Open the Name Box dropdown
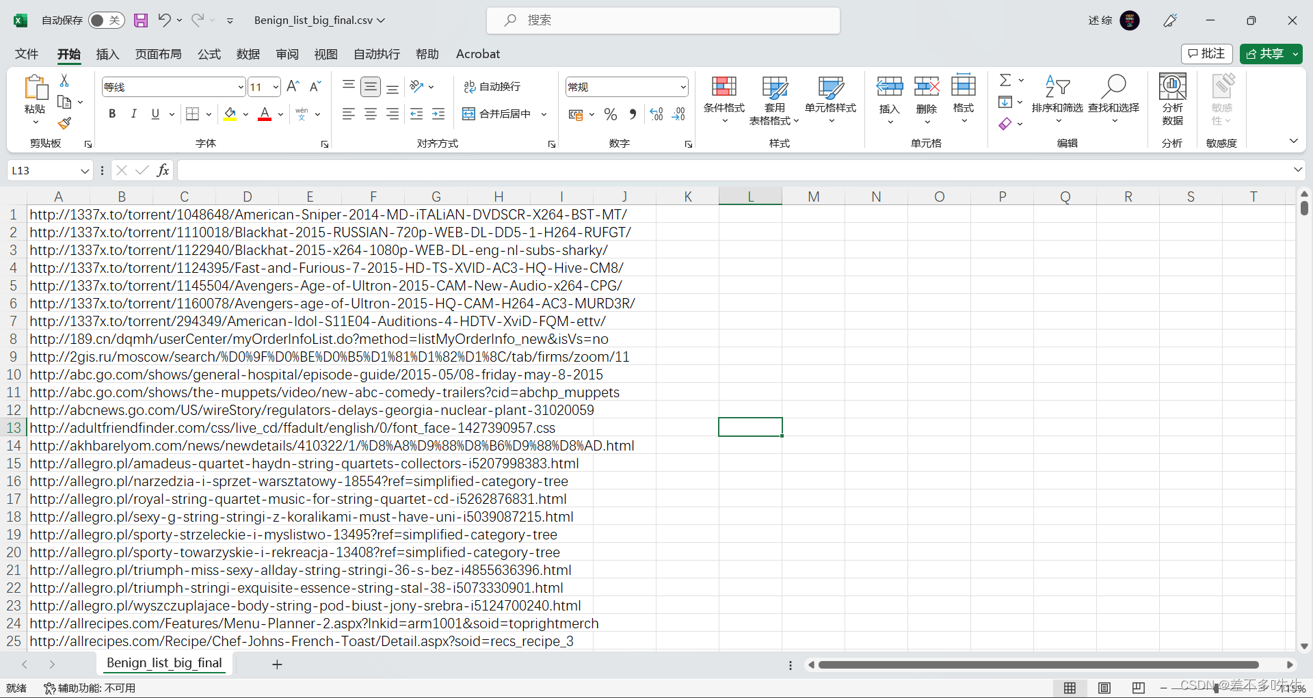1313x698 pixels. pos(85,170)
